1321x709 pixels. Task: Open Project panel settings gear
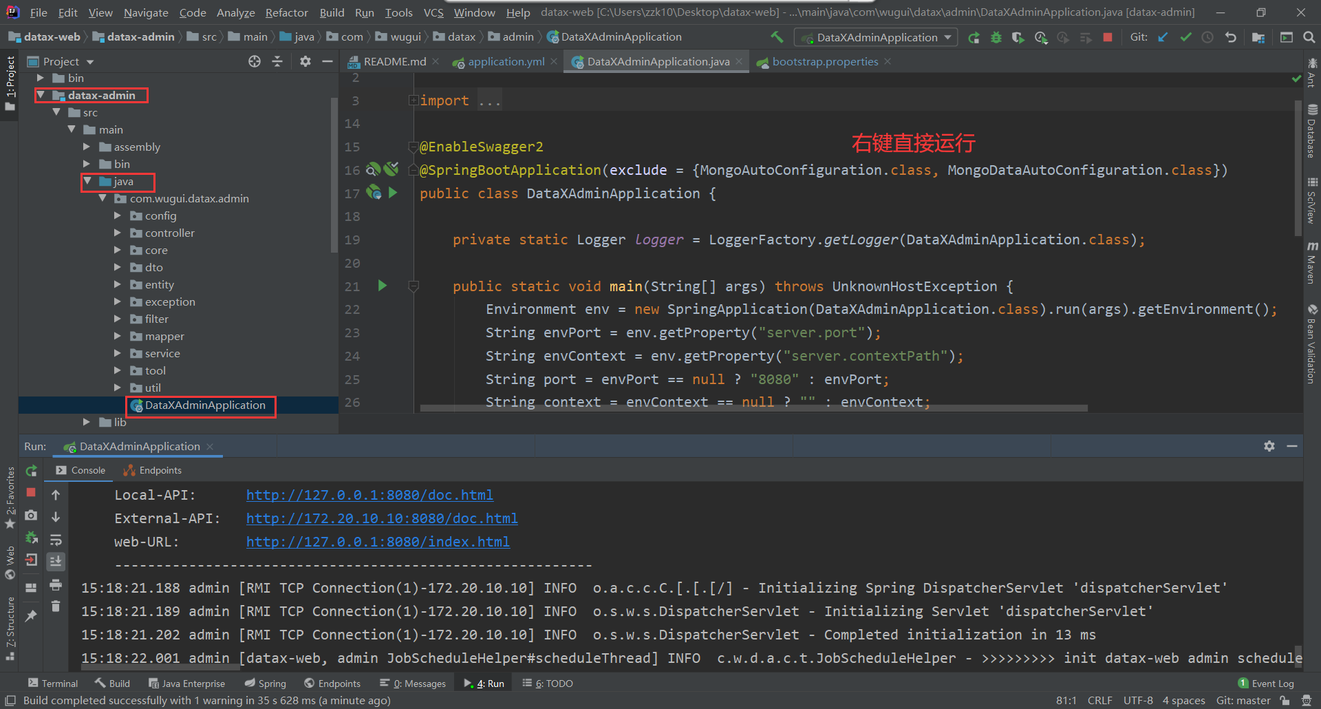pos(305,61)
